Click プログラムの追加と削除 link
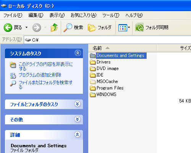 click(40, 75)
